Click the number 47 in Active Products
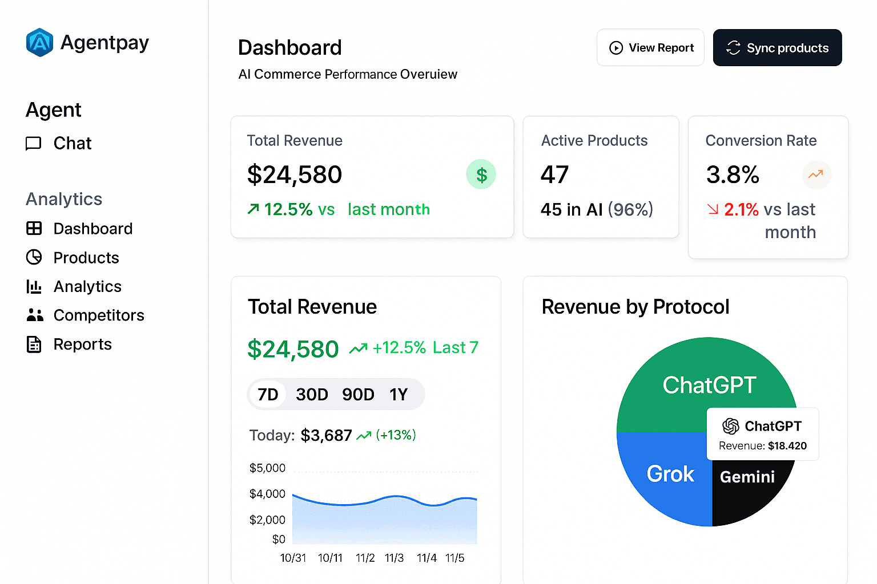This screenshot has height=584, width=877. (x=555, y=175)
